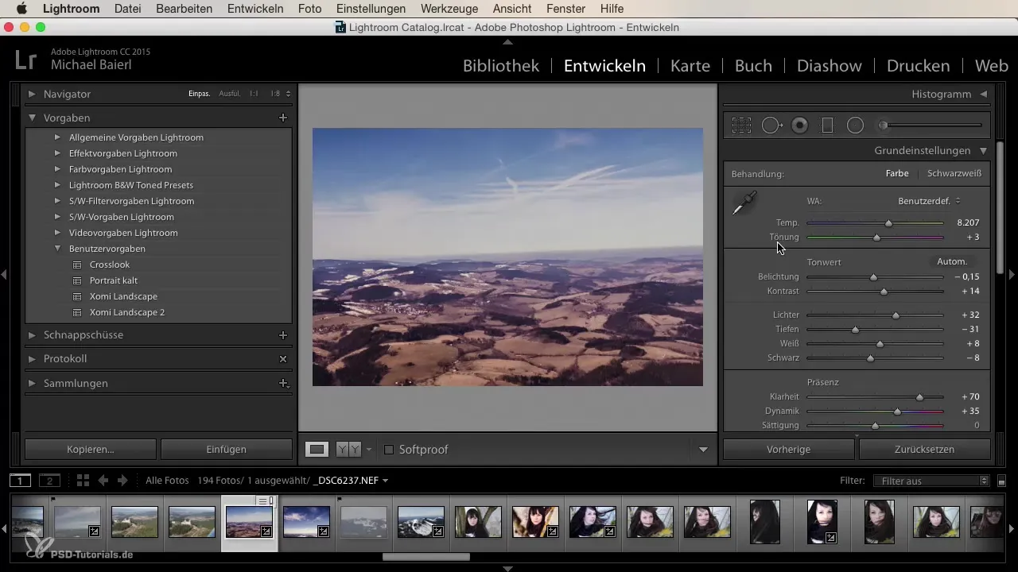Select the Red eye correction tool
Screen dimensions: 1018x572
pyautogui.click(x=800, y=125)
